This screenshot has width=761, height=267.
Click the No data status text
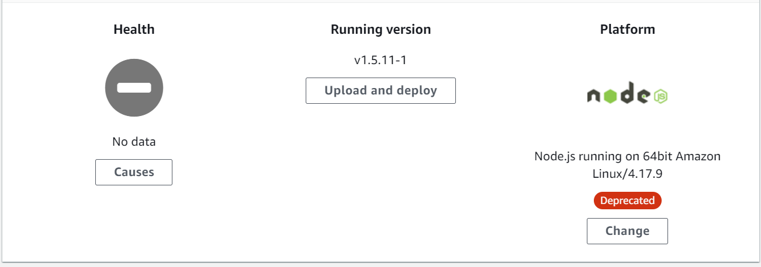coord(134,142)
